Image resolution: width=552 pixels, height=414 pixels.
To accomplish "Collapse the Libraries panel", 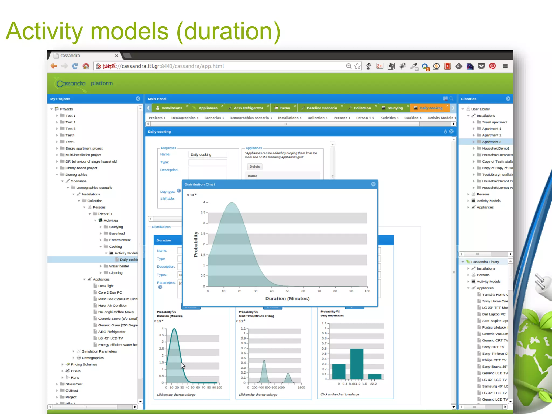I will point(508,99).
